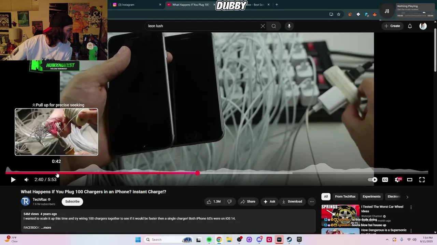
Task: Click the install/cast icon in address bar
Action: coord(331,14)
